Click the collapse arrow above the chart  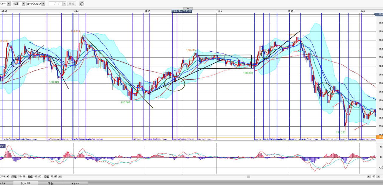pyautogui.click(x=189, y=8)
